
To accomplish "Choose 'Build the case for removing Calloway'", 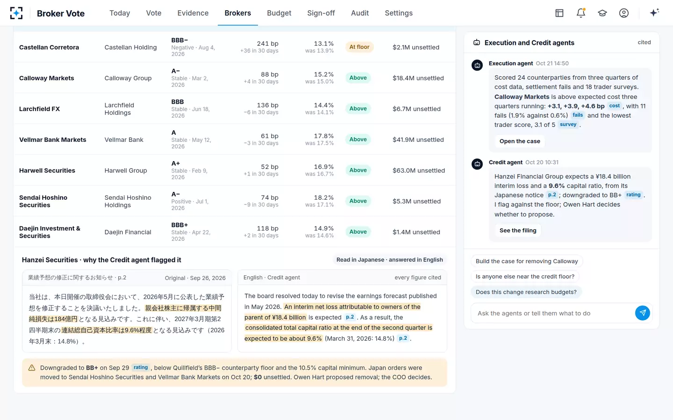I will coord(527,261).
